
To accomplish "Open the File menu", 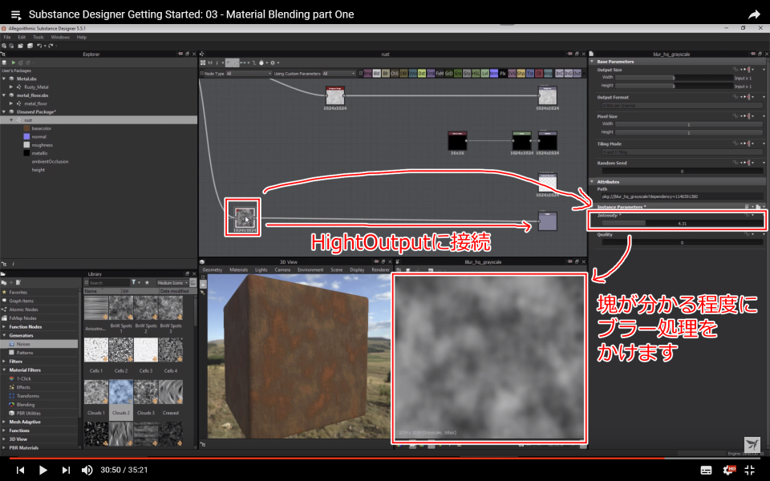I will 7,38.
